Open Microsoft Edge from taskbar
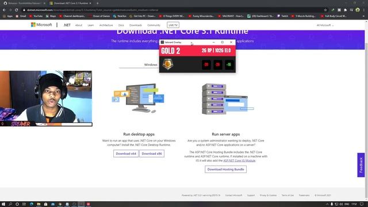Image resolution: width=368 pixels, height=207 pixels. tap(32, 204)
